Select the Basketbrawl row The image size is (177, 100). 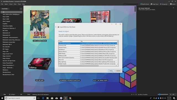pyautogui.click(x=88, y=49)
